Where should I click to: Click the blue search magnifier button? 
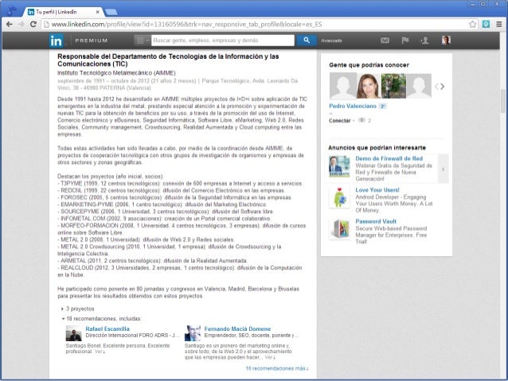[x=307, y=41]
